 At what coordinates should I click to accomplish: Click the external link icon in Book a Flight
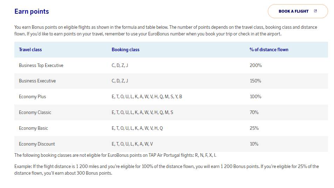(x=315, y=11)
